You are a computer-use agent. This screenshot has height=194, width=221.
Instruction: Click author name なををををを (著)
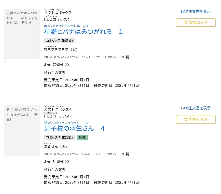(61, 49)
